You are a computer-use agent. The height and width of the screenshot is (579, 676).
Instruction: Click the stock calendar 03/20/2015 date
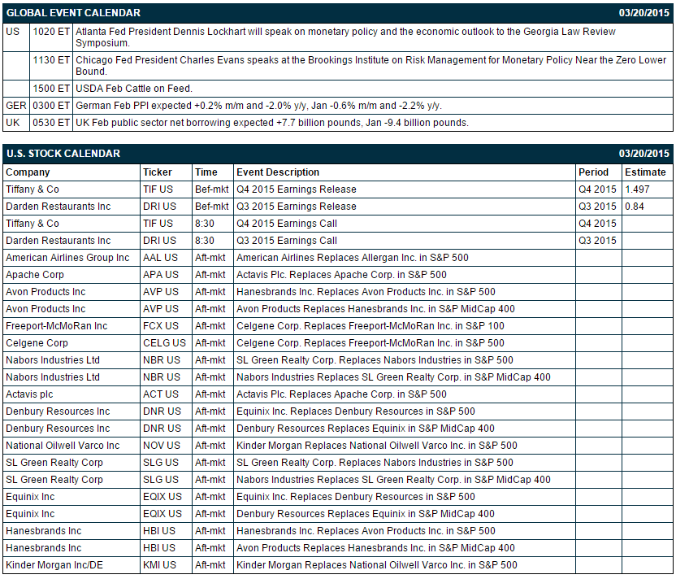[644, 154]
